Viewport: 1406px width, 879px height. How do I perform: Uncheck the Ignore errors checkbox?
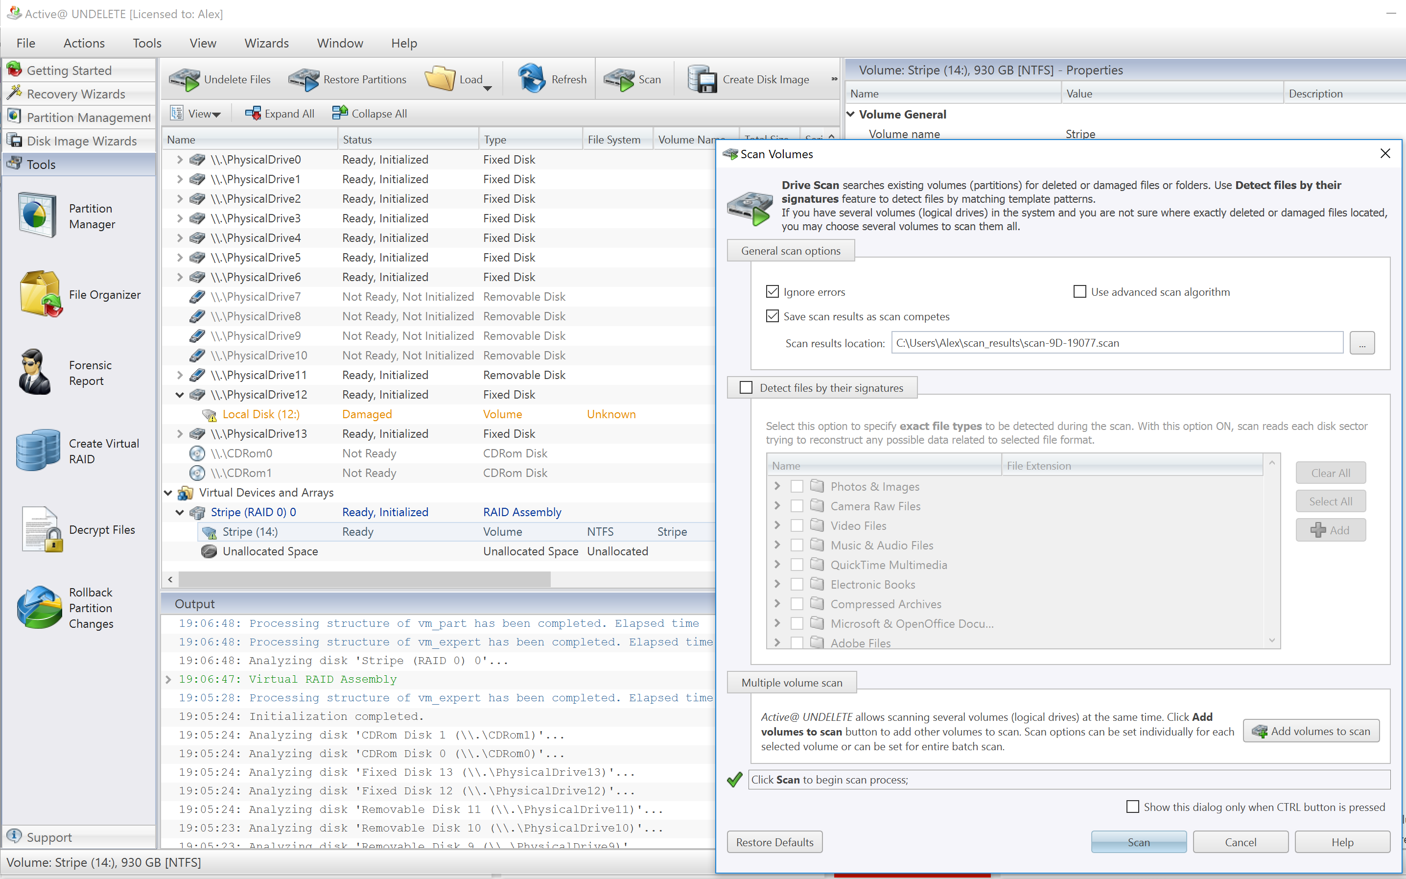[772, 291]
